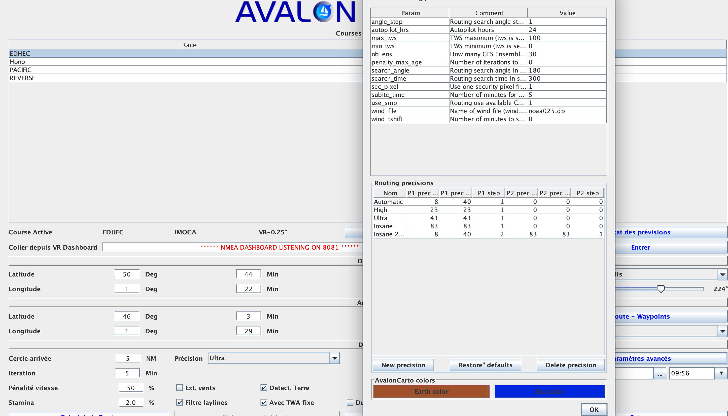Select the wind_tshift parameter row
The width and height of the screenshot is (728, 416).
pyautogui.click(x=489, y=119)
